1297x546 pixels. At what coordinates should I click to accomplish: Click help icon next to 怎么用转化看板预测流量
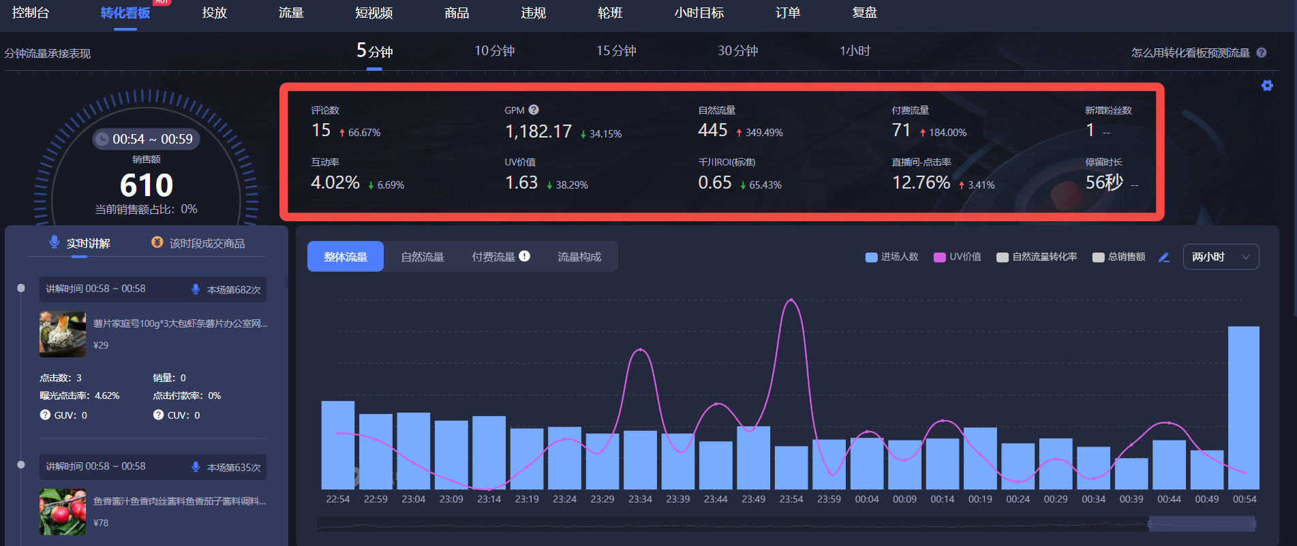coord(1262,52)
